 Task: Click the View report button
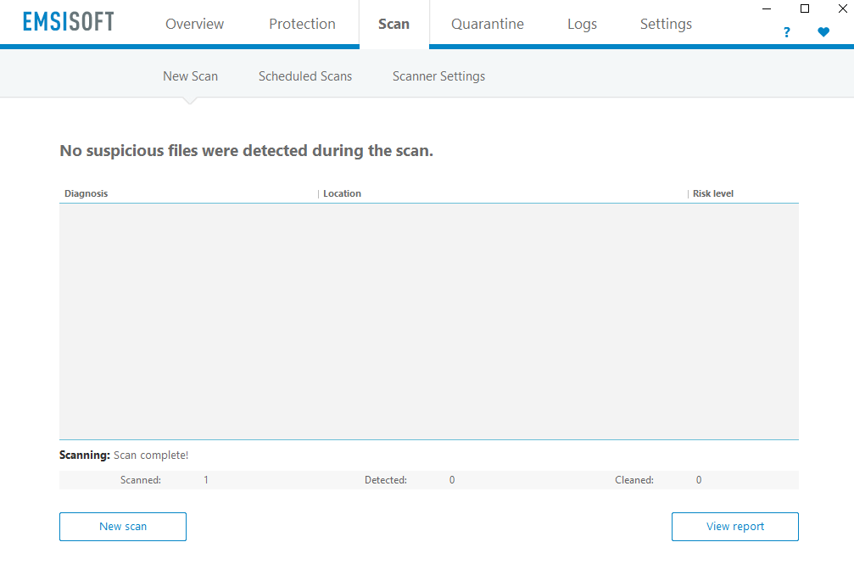pos(735,527)
